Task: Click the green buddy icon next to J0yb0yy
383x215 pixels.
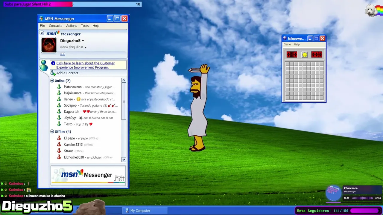Action: pos(59,118)
